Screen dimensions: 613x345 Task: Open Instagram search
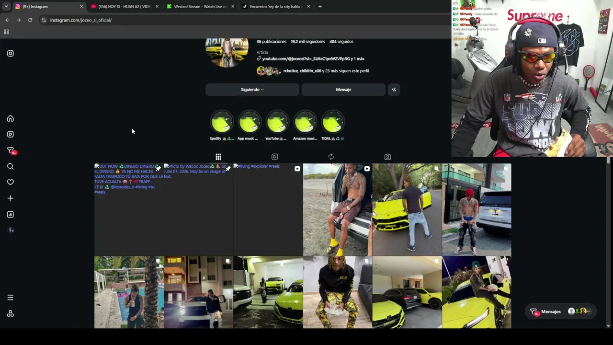point(11,166)
